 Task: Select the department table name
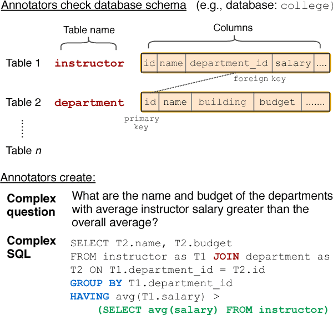pos(89,103)
